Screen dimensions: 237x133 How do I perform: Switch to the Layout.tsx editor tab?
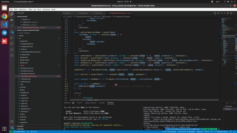[84, 13]
